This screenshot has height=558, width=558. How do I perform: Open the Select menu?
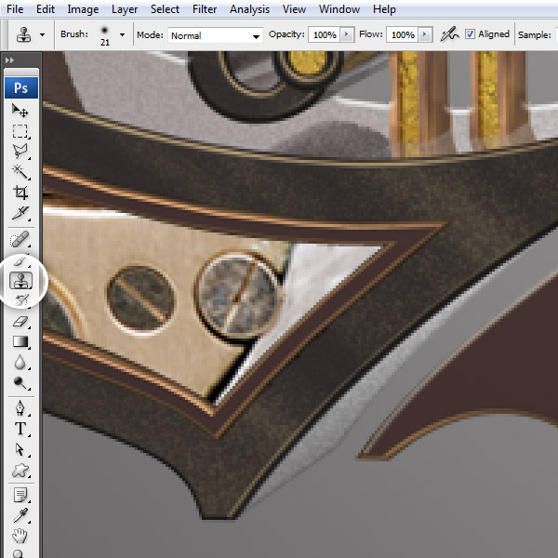point(165,9)
